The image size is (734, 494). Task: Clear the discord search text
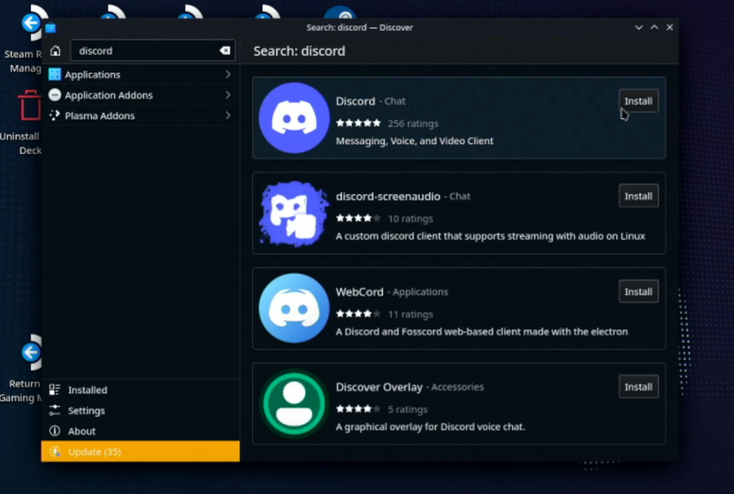click(x=224, y=51)
